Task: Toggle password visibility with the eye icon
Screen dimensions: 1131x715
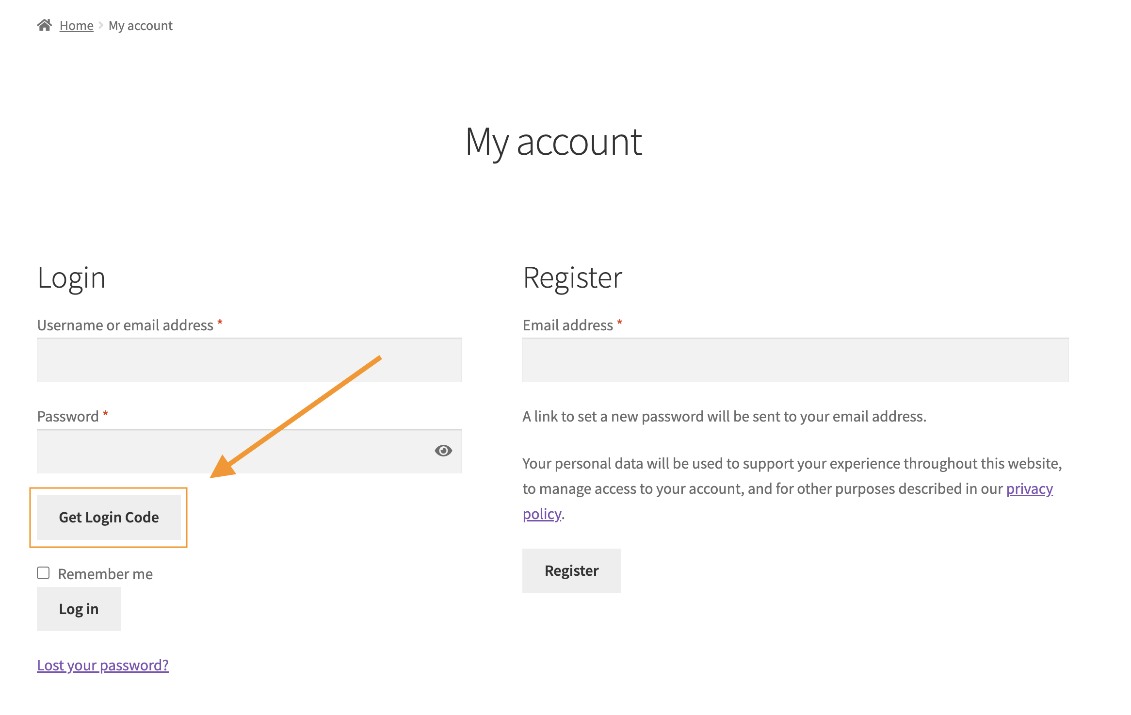Action: [443, 451]
